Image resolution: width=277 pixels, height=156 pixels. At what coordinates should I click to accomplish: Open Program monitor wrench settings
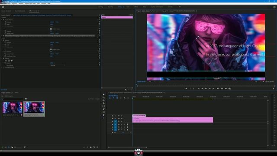pos(263,82)
